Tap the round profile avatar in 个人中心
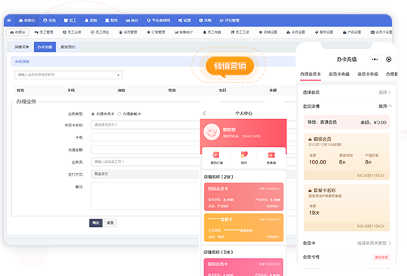 (x=212, y=132)
